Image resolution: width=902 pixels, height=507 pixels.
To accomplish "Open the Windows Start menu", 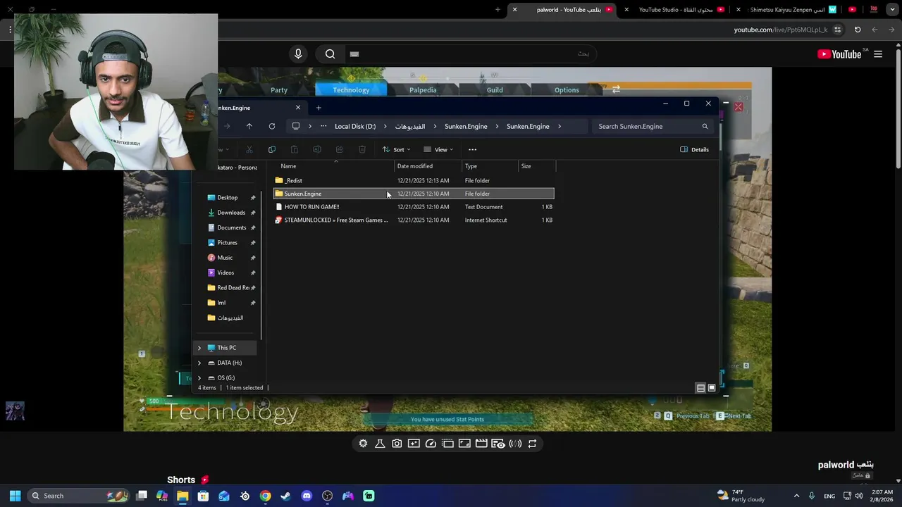I will click(15, 496).
